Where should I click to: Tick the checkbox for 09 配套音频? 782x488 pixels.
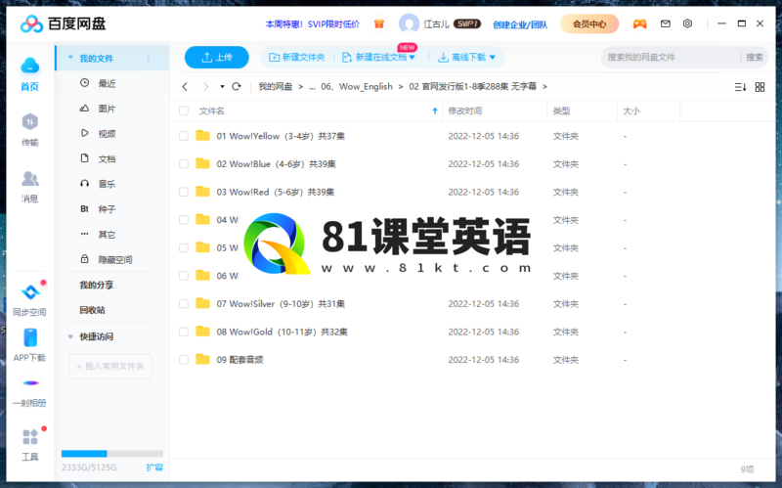point(184,359)
